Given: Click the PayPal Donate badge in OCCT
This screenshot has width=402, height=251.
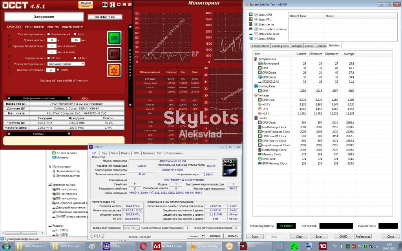Looking at the screenshot, I should [x=86, y=4].
